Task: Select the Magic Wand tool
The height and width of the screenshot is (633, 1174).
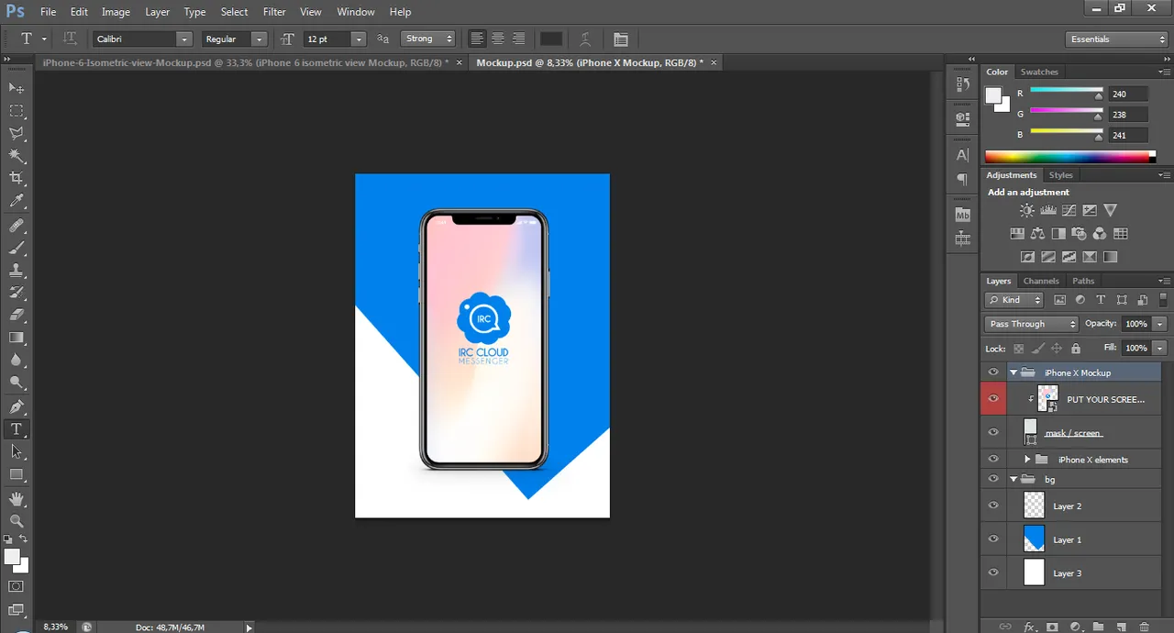Action: [x=17, y=156]
